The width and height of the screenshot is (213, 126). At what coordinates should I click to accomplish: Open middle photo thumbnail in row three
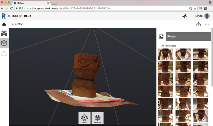pyautogui.click(x=183, y=79)
